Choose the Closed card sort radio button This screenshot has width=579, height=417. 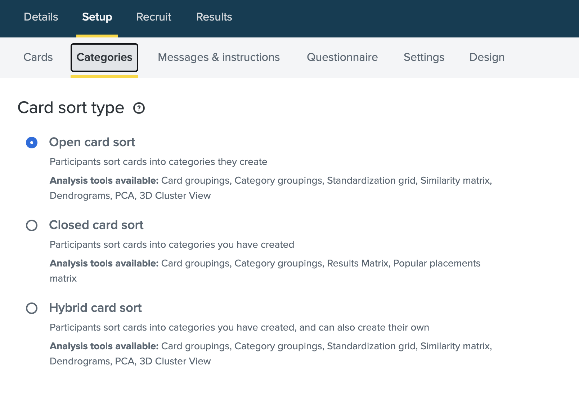coord(32,225)
